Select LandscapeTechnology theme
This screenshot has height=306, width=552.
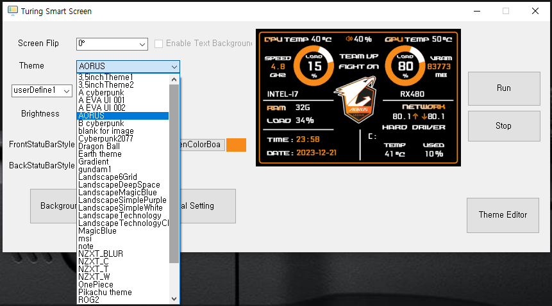(122, 215)
